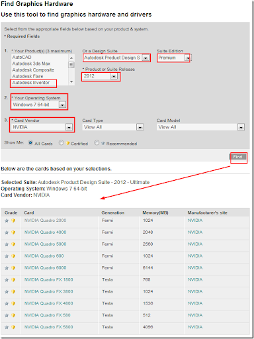The width and height of the screenshot is (254, 339).
Task: Click certified shield icon for Quadro 4000
Action: (13, 232)
